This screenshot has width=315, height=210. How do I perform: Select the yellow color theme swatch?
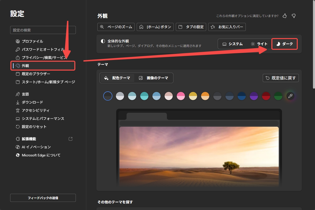click(x=193, y=96)
